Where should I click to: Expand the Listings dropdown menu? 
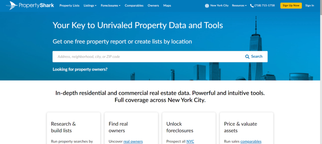click(x=90, y=6)
